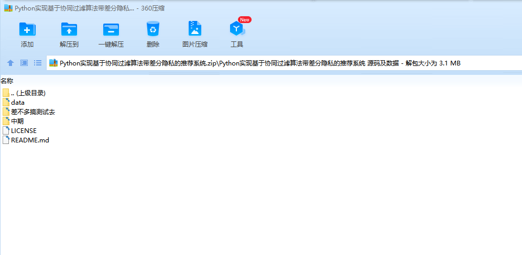Viewport: 522px width, 255px height.
Task: Select the 差不多搞测试去 folder
Action: [x=29, y=112]
